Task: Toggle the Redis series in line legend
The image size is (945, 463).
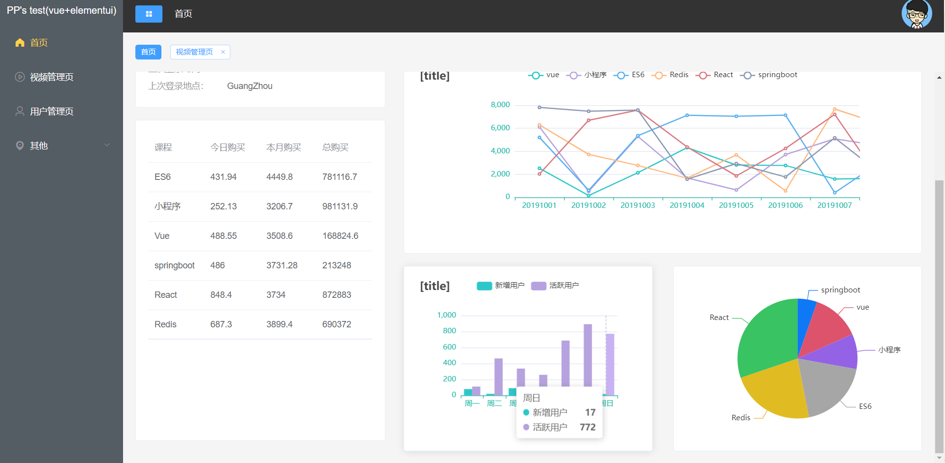Action: click(x=670, y=75)
